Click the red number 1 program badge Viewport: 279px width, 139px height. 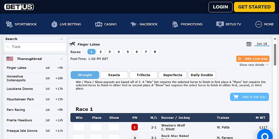tap(135, 127)
